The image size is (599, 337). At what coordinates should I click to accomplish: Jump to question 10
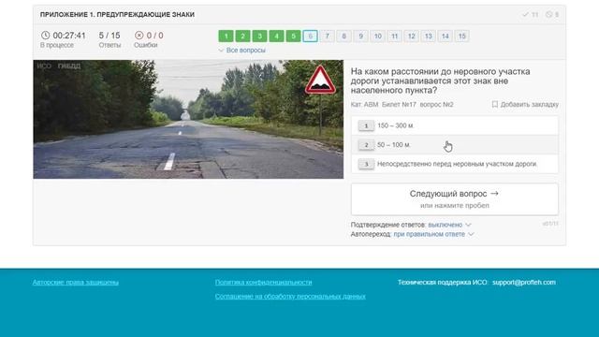click(x=377, y=36)
